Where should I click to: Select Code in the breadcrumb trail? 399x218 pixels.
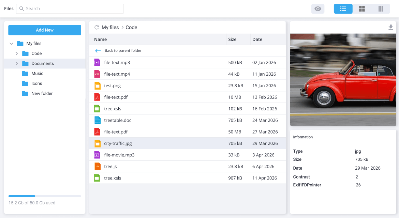131,27
